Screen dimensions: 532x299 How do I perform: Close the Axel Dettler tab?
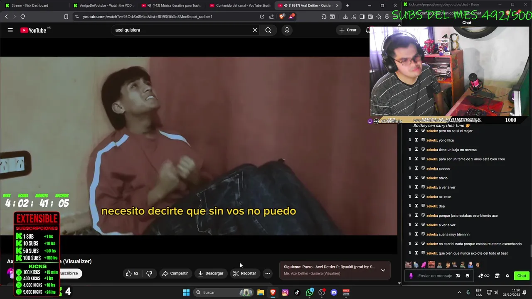pyautogui.click(x=337, y=5)
